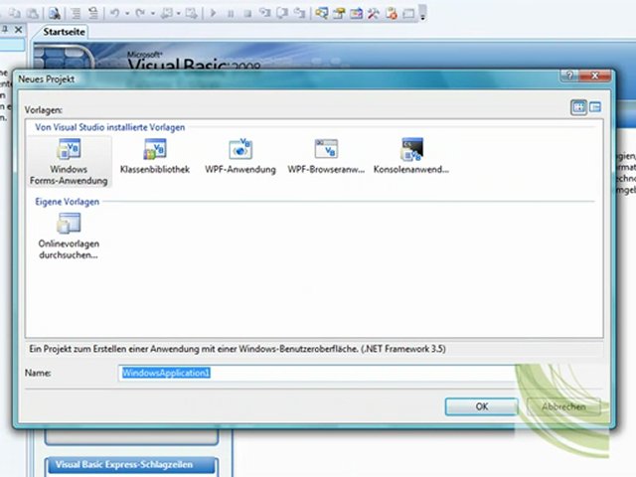Click the Start Debugging play icon
Screen dimensions: 636x477
click(213, 13)
